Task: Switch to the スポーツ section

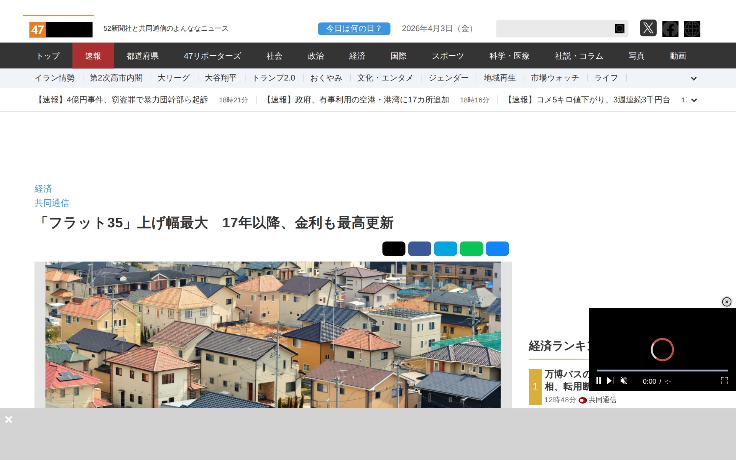Action: pyautogui.click(x=448, y=56)
